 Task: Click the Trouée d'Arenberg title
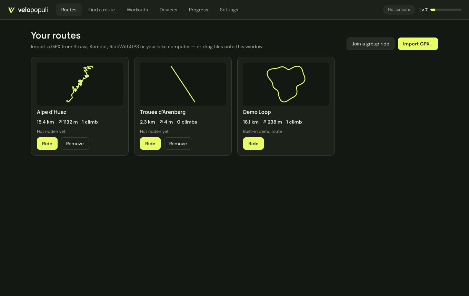pos(163,112)
